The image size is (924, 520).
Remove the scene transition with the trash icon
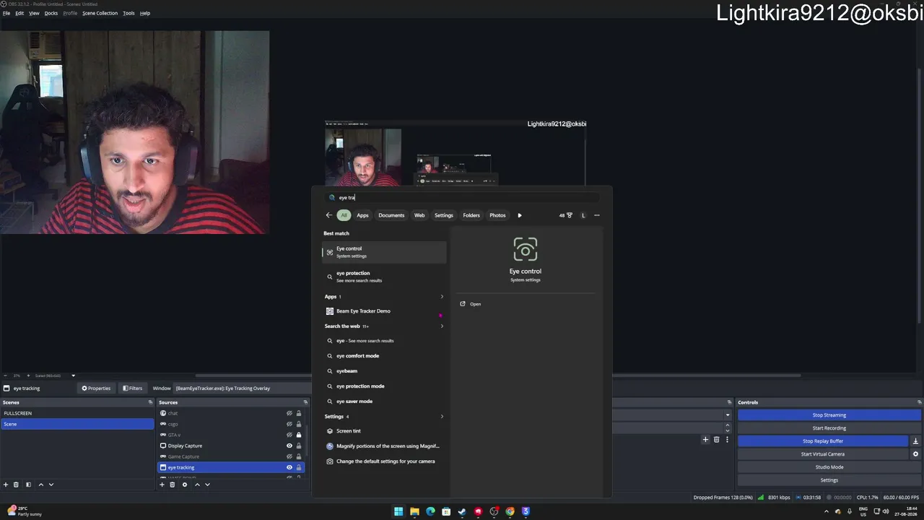coord(716,440)
